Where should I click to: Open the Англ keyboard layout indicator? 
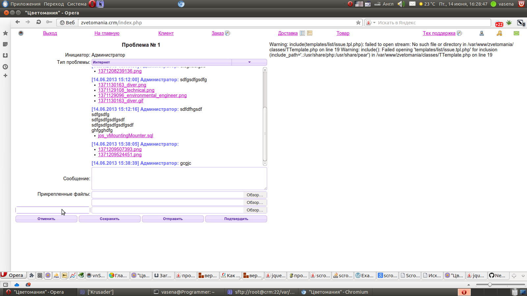[384, 4]
